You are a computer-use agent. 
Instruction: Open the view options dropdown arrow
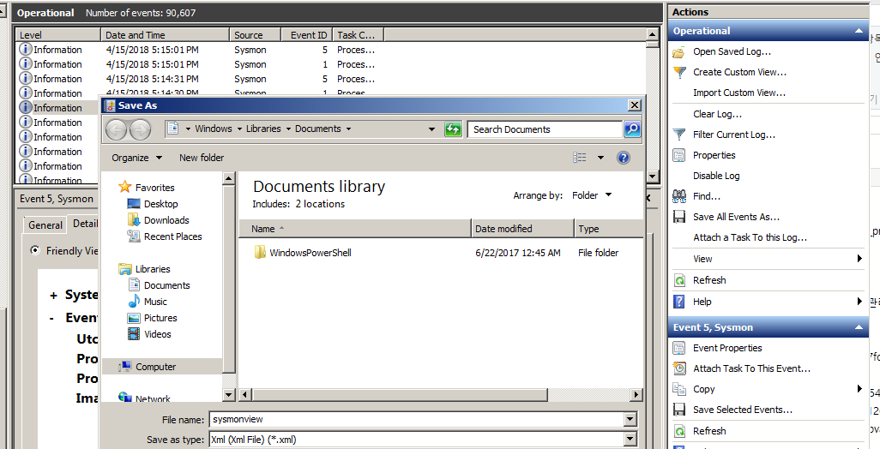pyautogui.click(x=600, y=158)
